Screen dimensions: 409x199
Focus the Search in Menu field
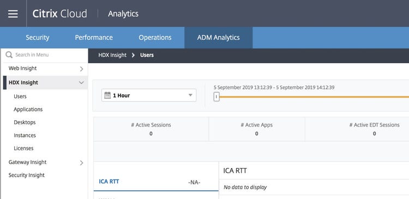(x=46, y=55)
